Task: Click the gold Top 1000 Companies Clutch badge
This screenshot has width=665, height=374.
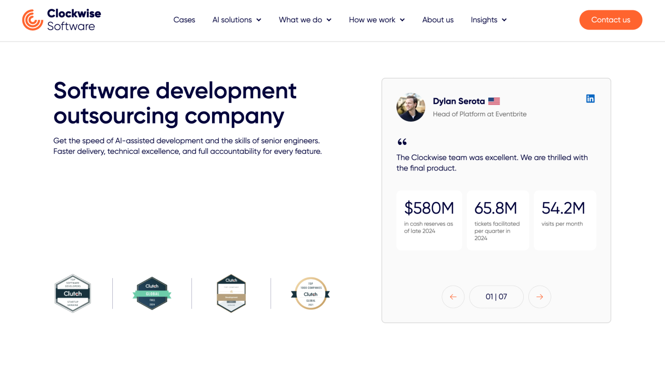Action: click(311, 293)
